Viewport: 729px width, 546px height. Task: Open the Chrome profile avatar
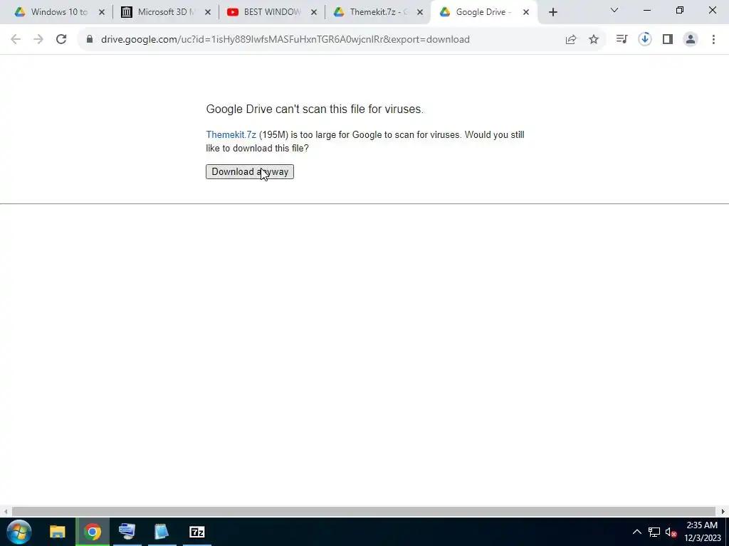click(x=691, y=40)
